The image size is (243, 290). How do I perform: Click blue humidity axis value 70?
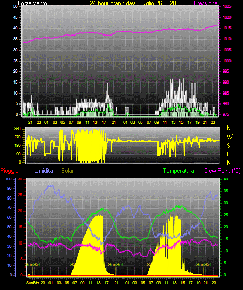[x=9, y=207]
